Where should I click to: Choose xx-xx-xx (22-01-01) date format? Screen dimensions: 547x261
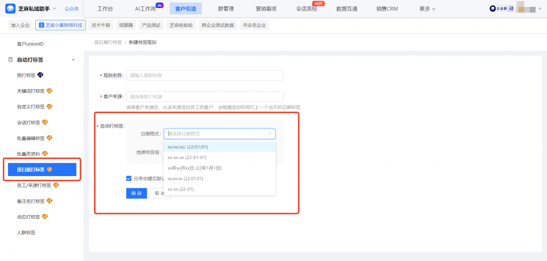coord(220,157)
